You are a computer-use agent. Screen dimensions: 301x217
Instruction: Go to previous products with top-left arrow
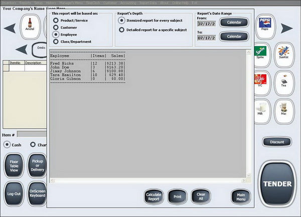pyautogui.click(x=10, y=28)
